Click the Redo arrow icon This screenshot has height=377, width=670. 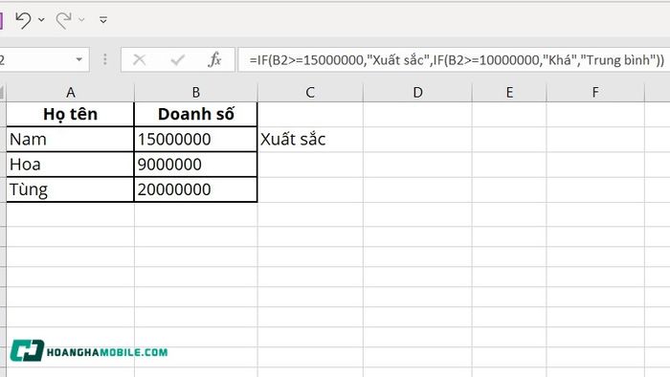pyautogui.click(x=64, y=20)
